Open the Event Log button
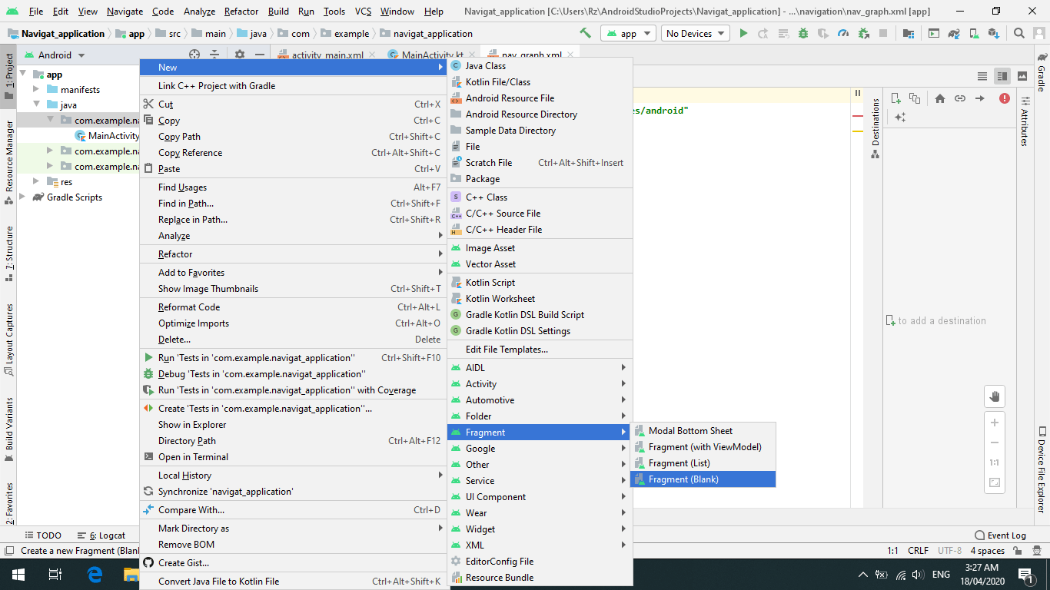This screenshot has height=590, width=1050. (x=1000, y=535)
